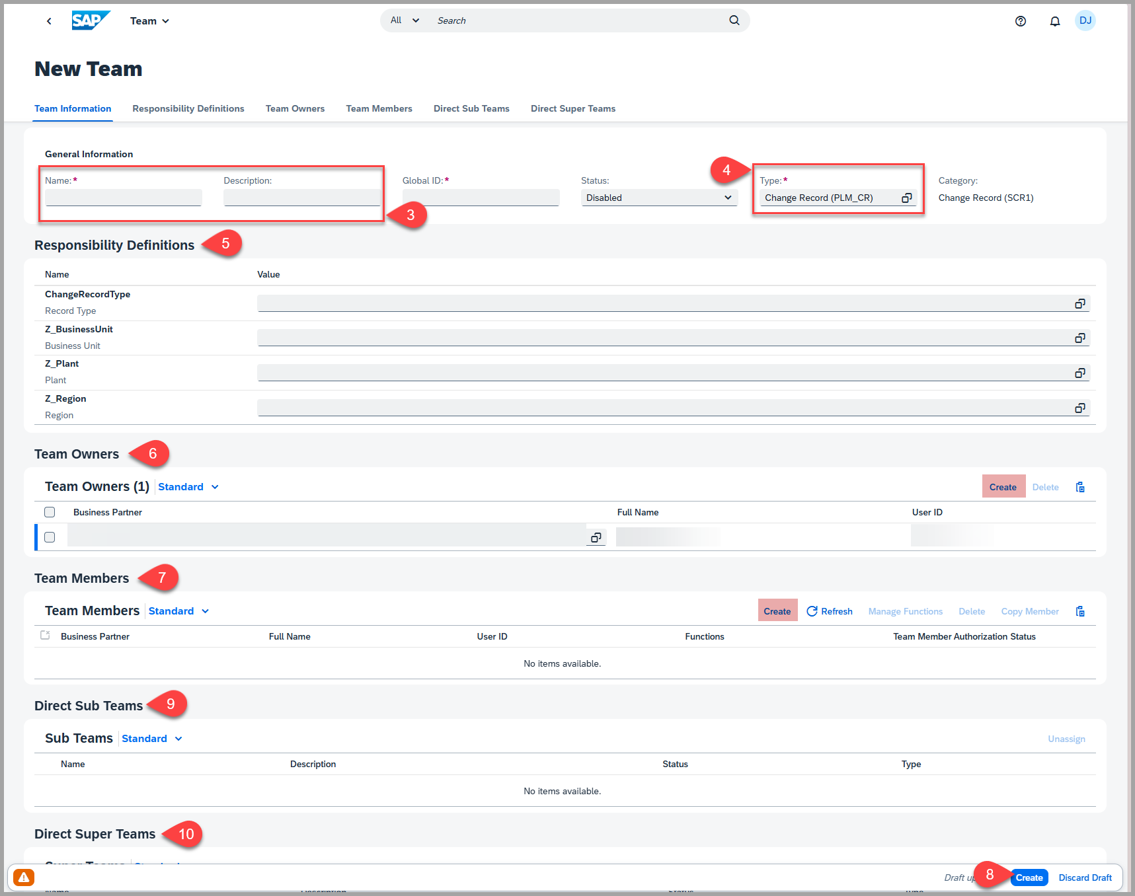Click the Discard Draft link
This screenshot has width=1135, height=896.
click(1085, 877)
